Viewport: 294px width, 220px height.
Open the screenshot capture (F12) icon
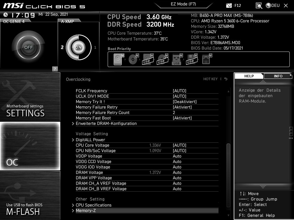pos(230,5)
